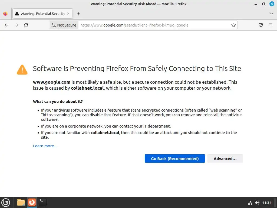The width and height of the screenshot is (277, 208).
Task: Open the Save to Pocket icon
Action: pyautogui.click(x=261, y=25)
